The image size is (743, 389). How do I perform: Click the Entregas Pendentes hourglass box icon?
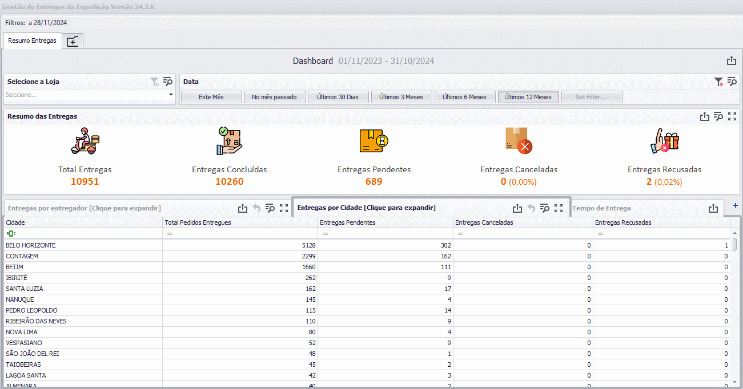pyautogui.click(x=374, y=140)
